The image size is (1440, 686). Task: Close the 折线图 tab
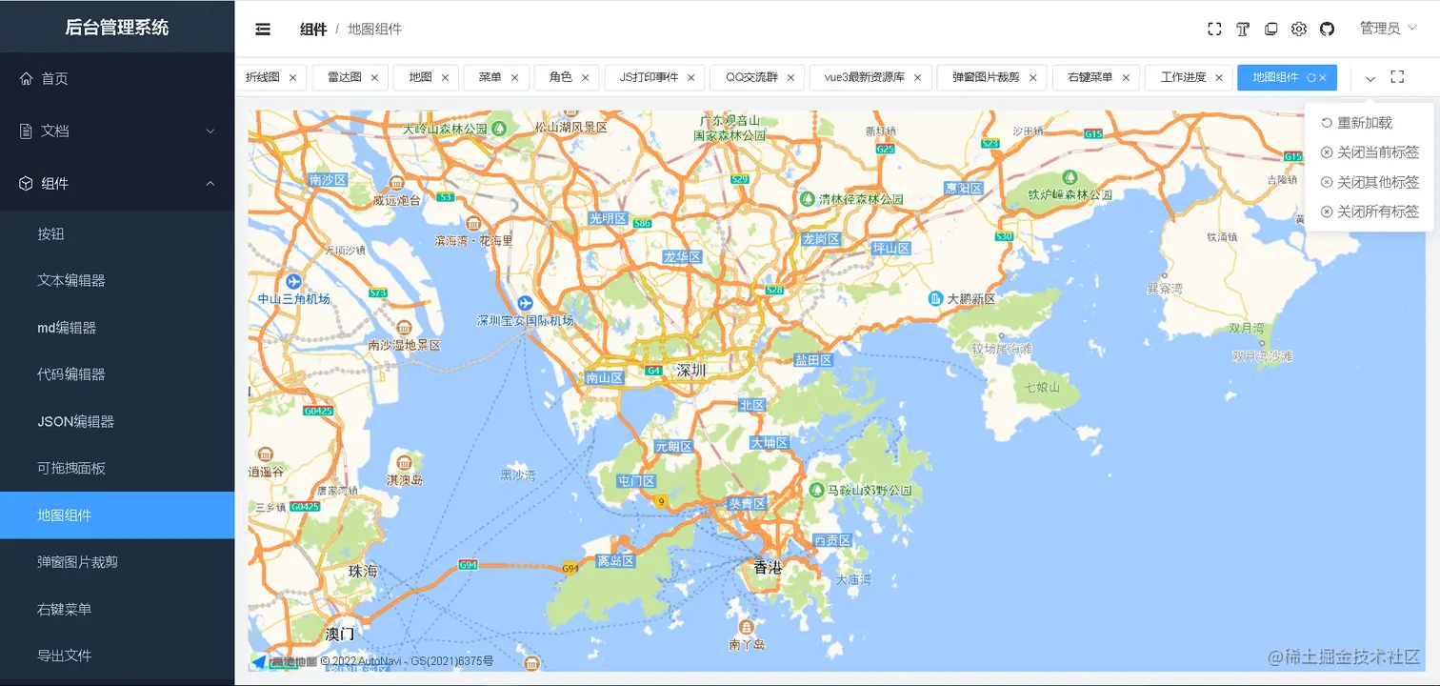tap(292, 78)
